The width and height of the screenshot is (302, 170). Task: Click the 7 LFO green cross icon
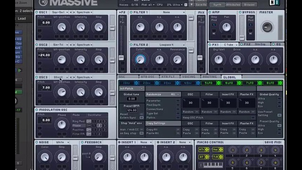pyautogui.click(x=260, y=83)
